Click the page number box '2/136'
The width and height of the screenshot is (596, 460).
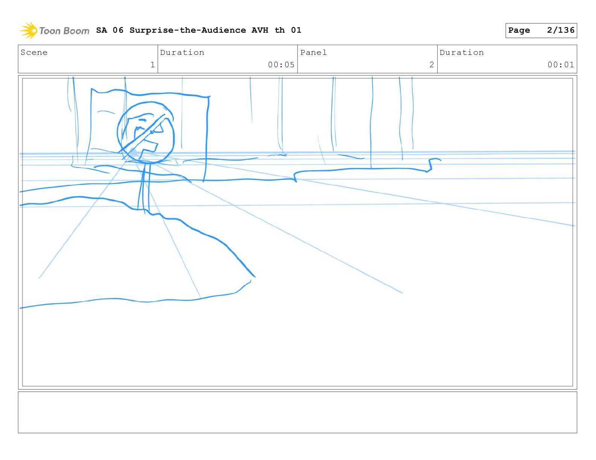541,30
